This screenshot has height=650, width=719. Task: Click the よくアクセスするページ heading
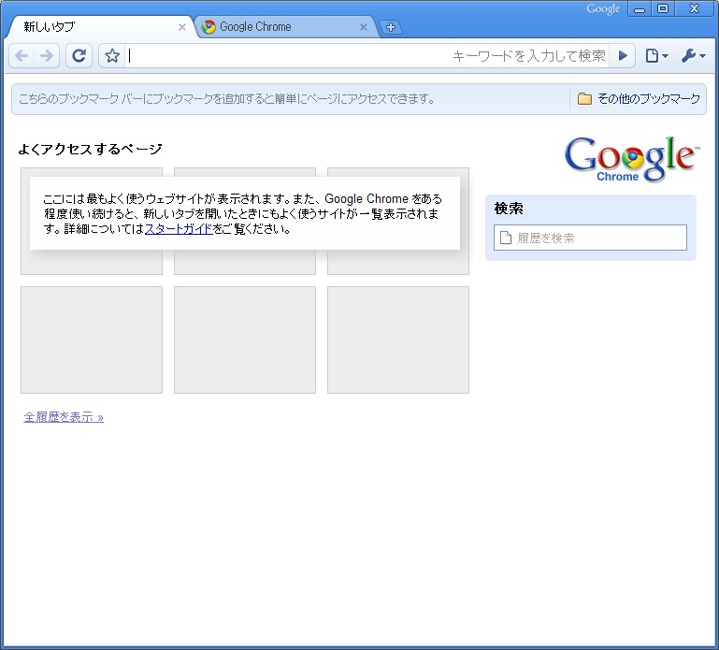[x=90, y=149]
